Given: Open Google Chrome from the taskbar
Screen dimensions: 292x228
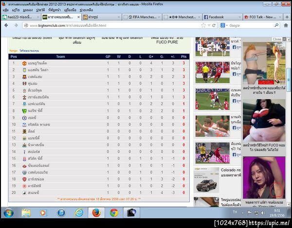Looking at the screenshot, I should click(114, 212).
